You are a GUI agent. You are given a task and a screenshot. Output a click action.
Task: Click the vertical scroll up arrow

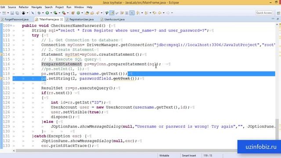(x=277, y=24)
